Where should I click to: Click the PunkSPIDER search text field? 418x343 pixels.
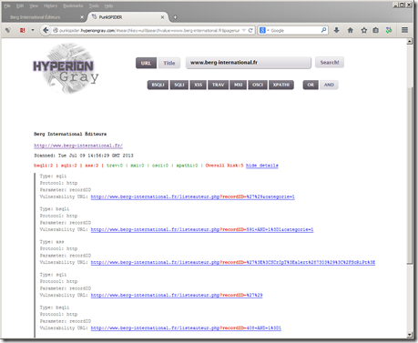(x=249, y=63)
